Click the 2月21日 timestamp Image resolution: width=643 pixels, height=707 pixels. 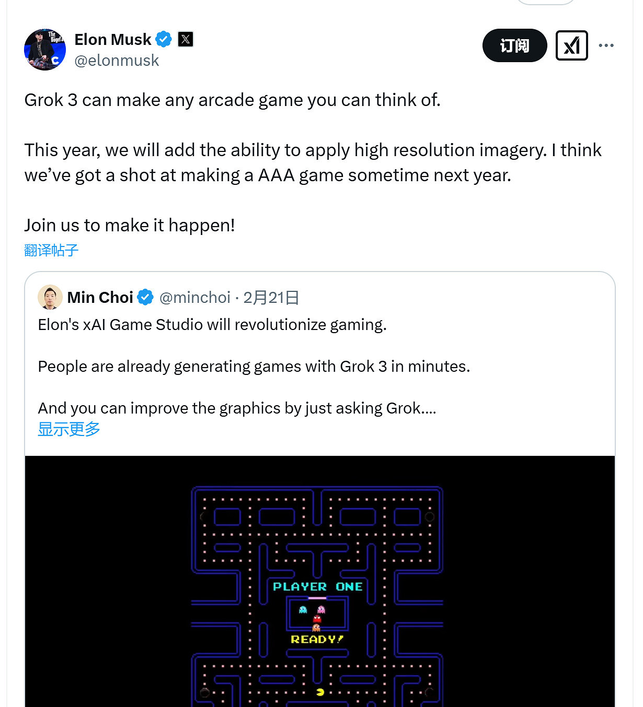(271, 297)
